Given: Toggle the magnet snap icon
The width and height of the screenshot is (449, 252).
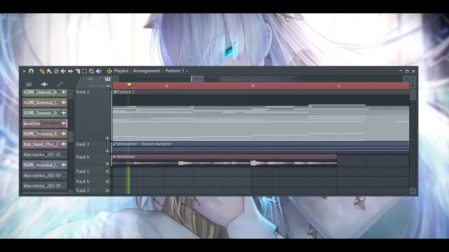Looking at the screenshot, I should pos(31,71).
